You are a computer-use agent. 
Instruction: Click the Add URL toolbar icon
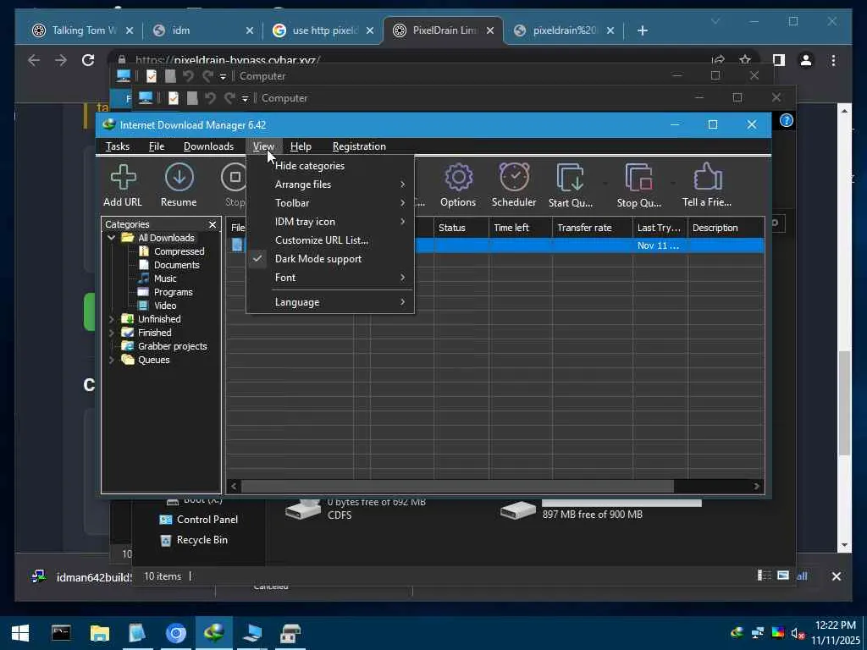pyautogui.click(x=123, y=185)
